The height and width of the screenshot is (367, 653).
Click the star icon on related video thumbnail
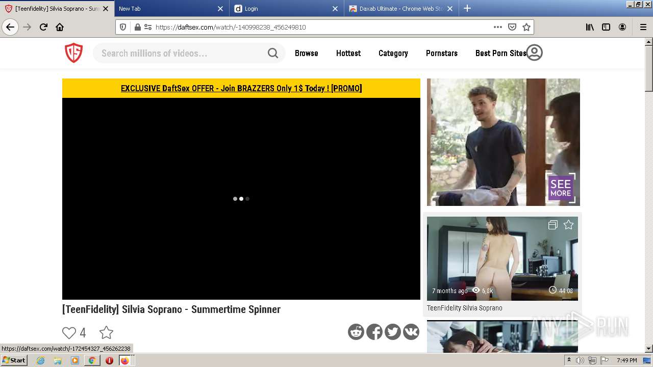[x=568, y=225]
